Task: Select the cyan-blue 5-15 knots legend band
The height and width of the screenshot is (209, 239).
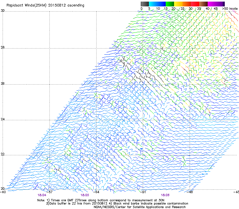Action: 157,4
